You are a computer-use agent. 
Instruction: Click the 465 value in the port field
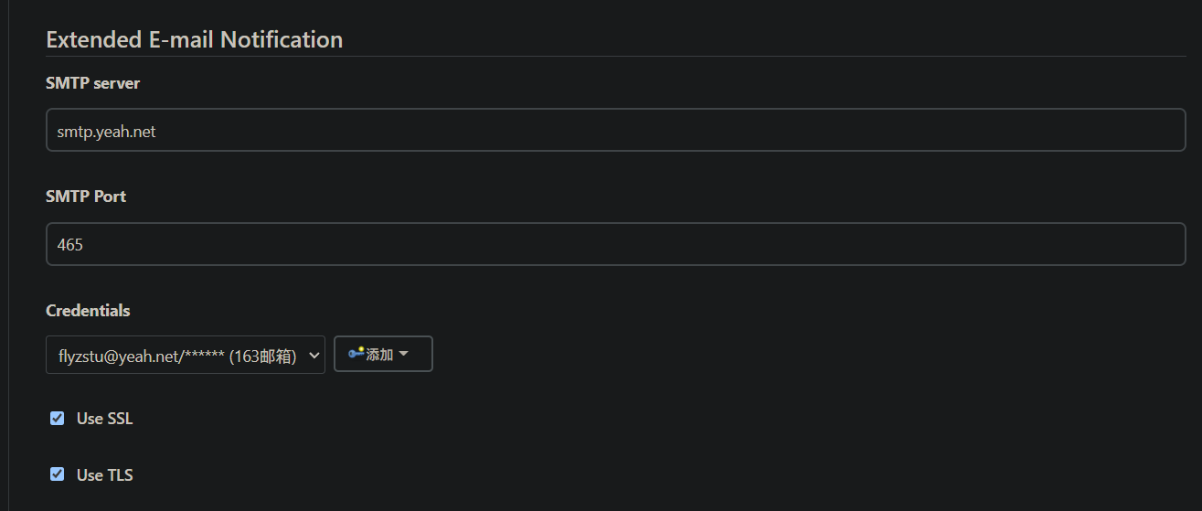[69, 245]
